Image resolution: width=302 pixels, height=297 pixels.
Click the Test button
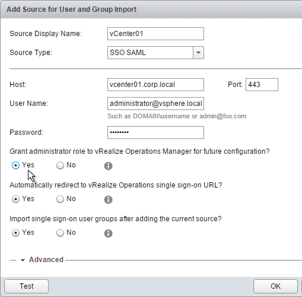[27, 286]
